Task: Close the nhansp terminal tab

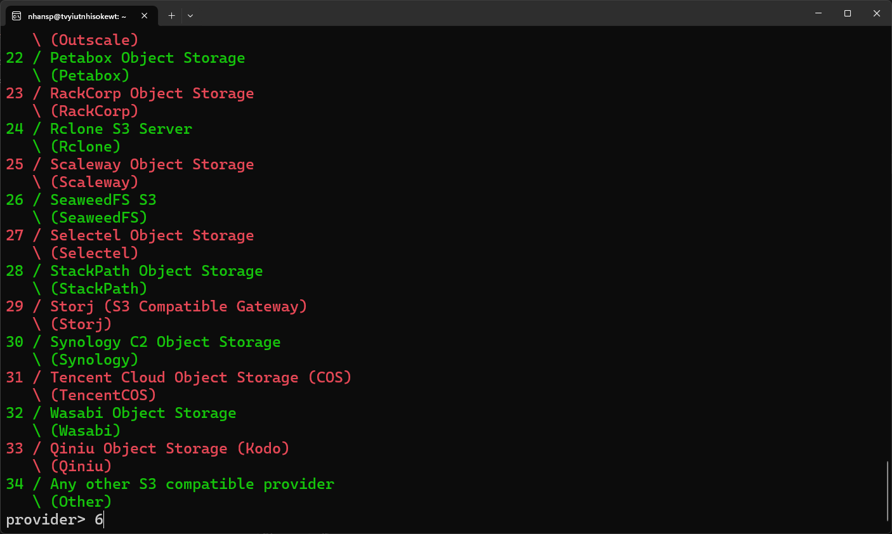Action: [145, 16]
